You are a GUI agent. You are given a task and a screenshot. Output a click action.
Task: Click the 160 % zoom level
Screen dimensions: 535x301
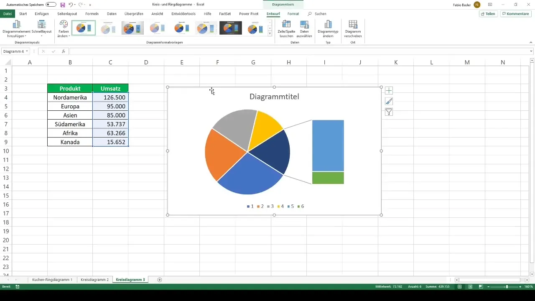point(528,286)
